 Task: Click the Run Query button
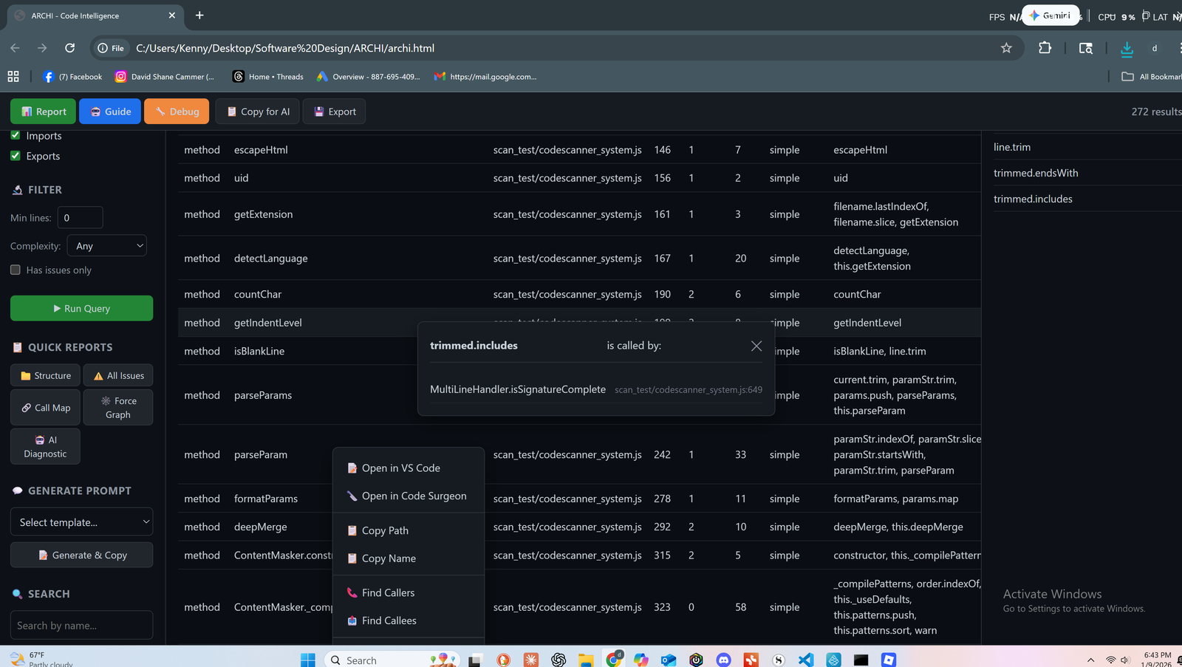81,308
